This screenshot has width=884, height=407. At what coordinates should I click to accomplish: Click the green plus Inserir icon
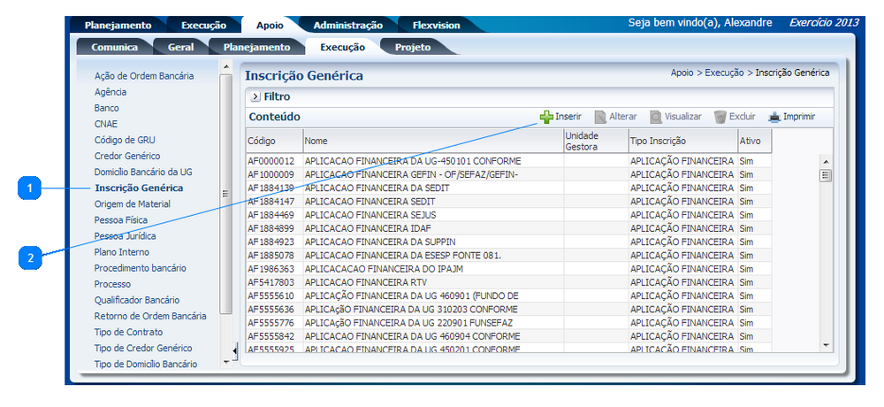point(546,117)
